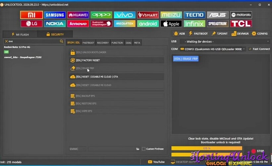Open the YouTube link in status bar
Viewport: 272px width, 166px height.
tap(156, 162)
